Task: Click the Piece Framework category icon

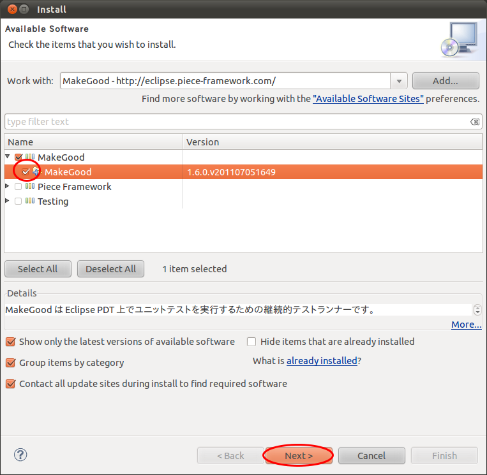Action: click(30, 186)
